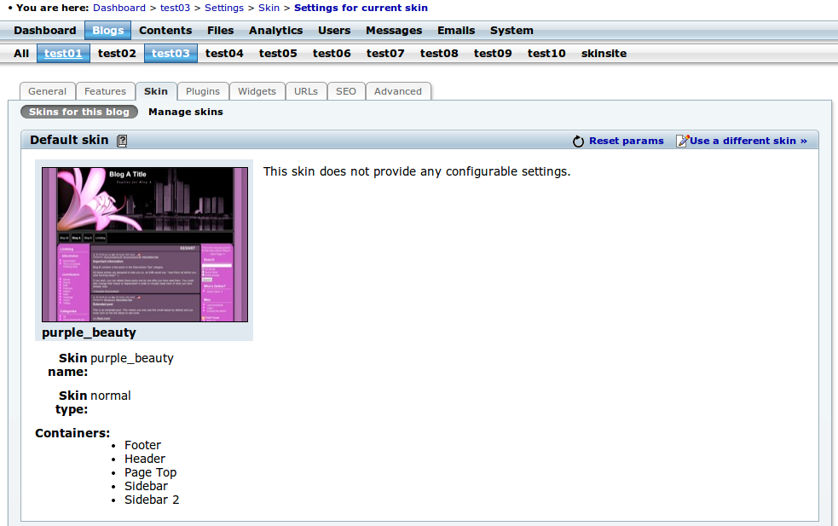Show All blogs in the blog selector
The width and height of the screenshot is (838, 526).
pos(21,54)
